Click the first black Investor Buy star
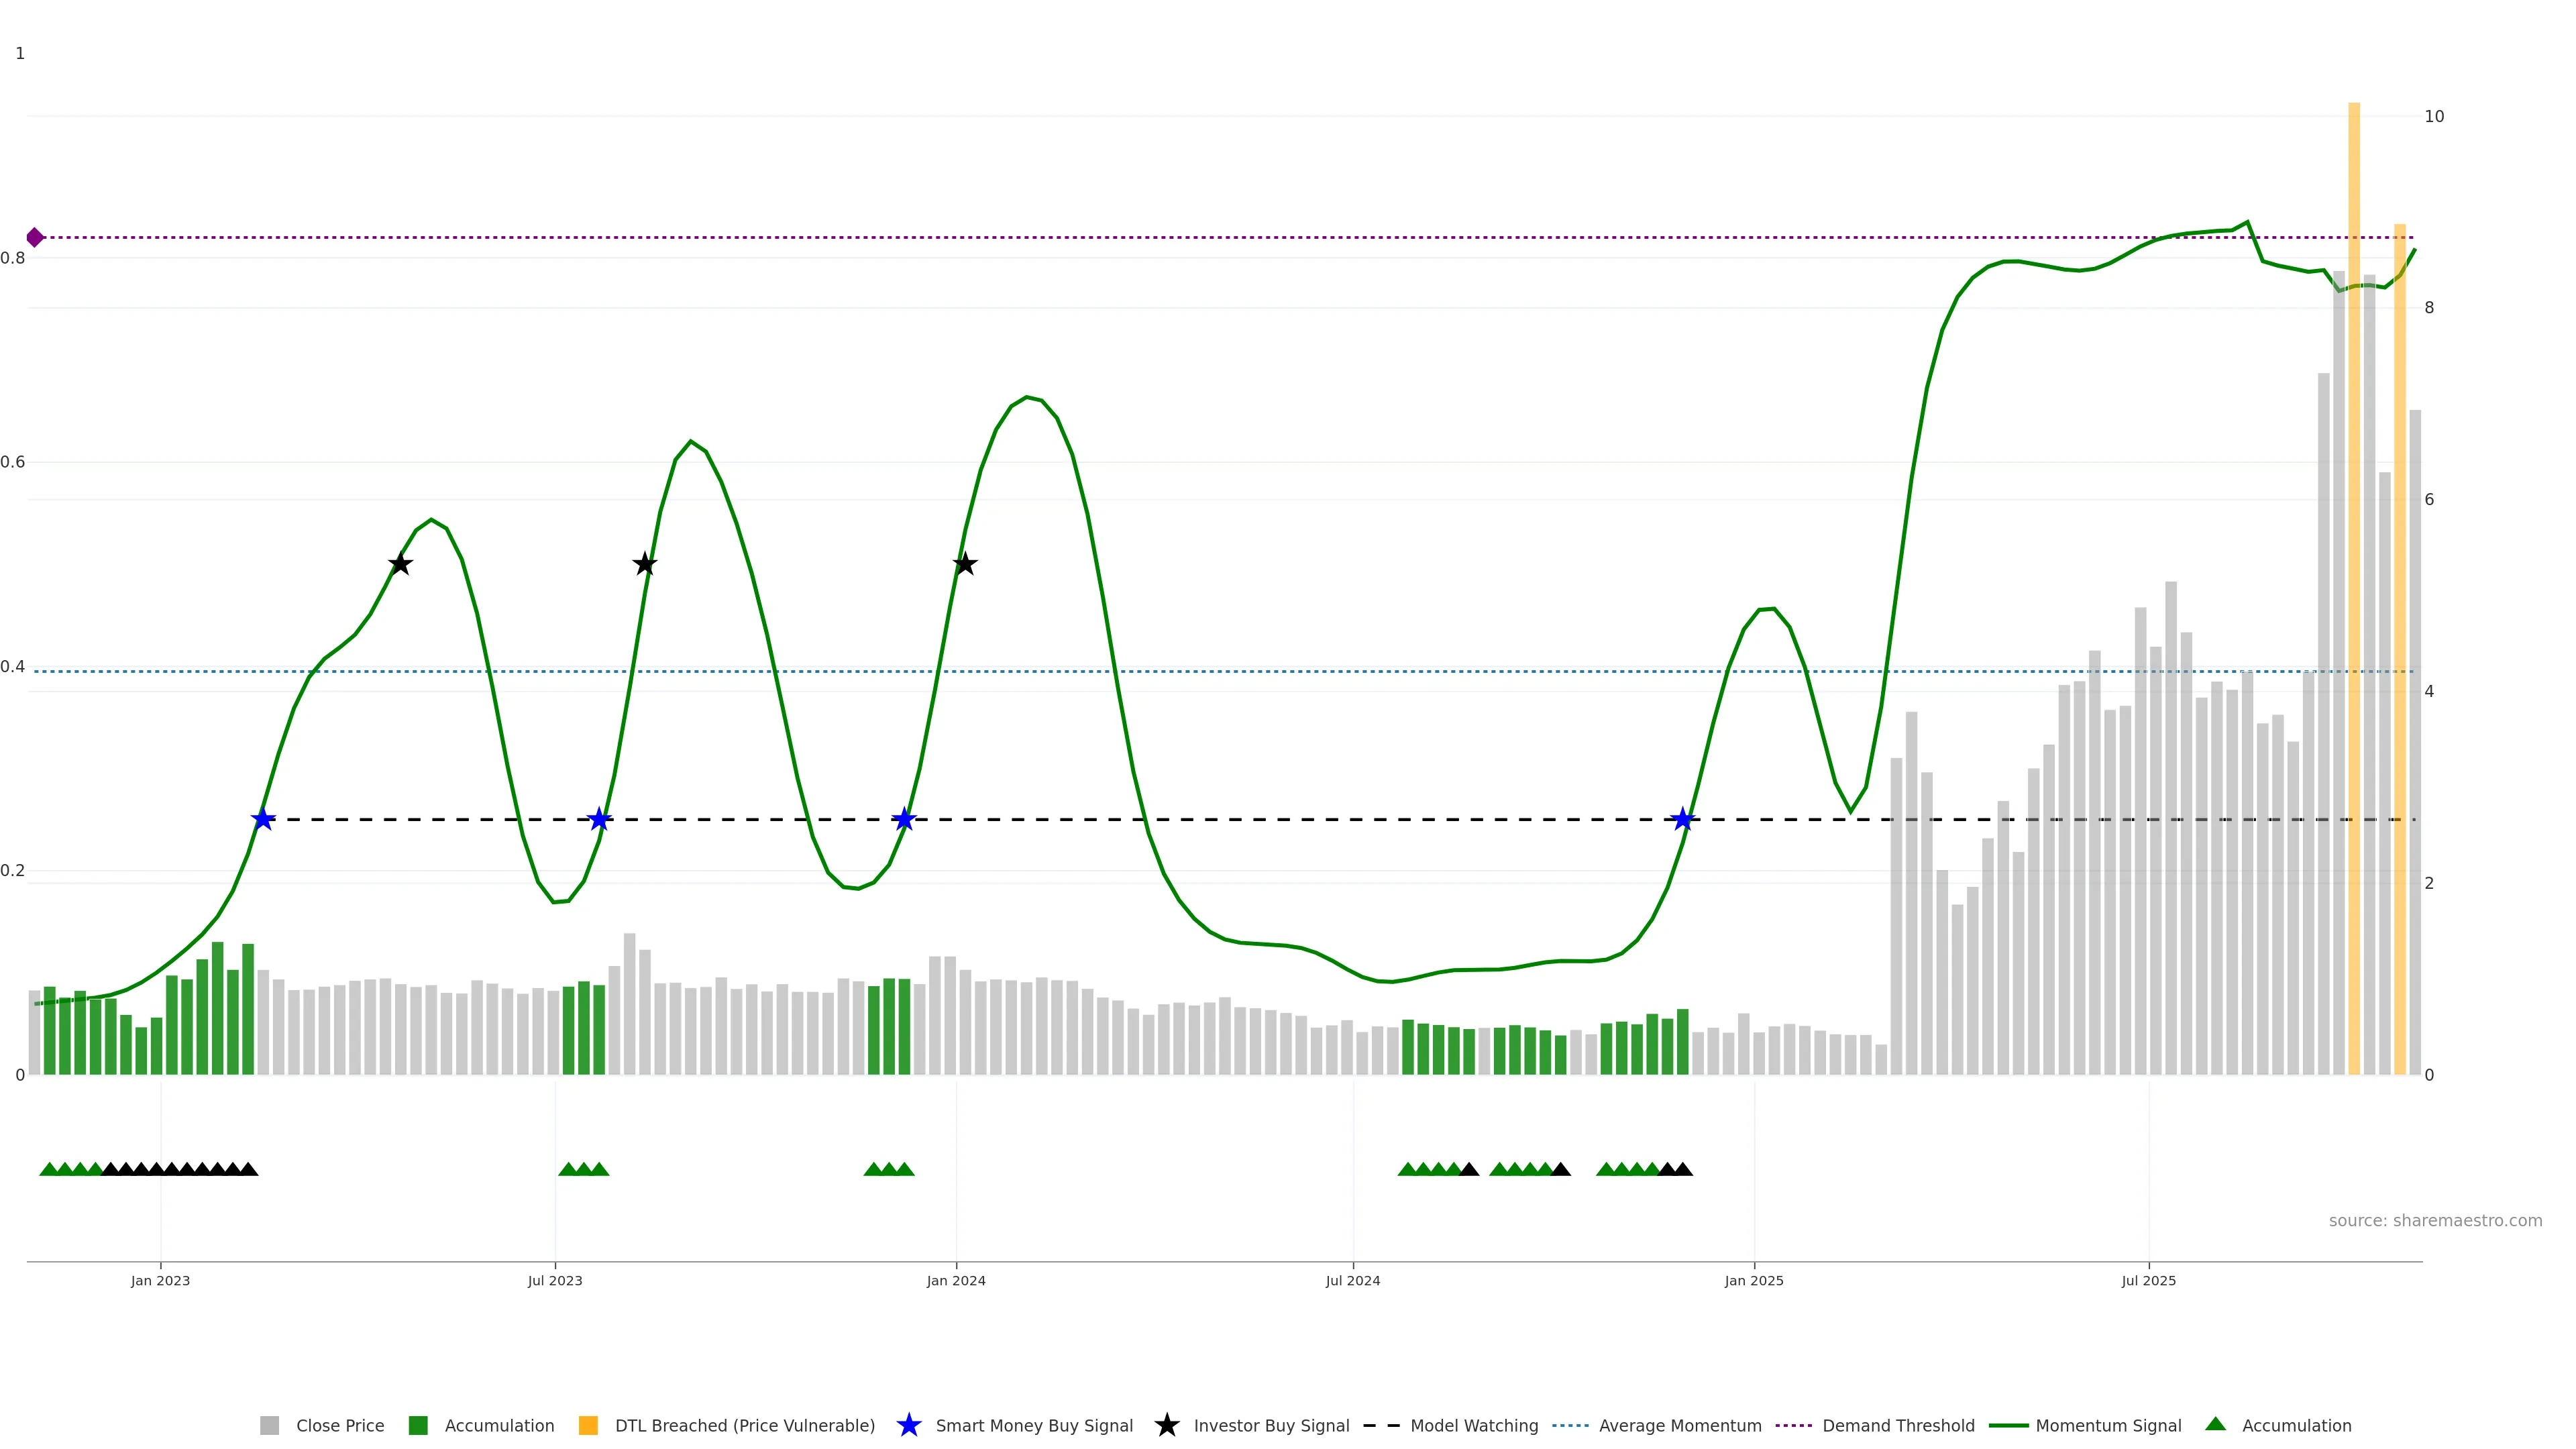 tap(400, 564)
